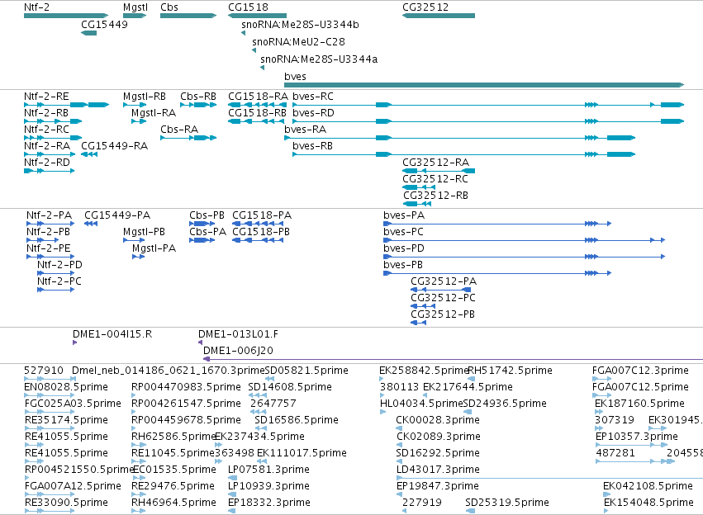This screenshot has height=515, width=703.
Task: Open transcript label bves-RB
Action: coord(312,146)
